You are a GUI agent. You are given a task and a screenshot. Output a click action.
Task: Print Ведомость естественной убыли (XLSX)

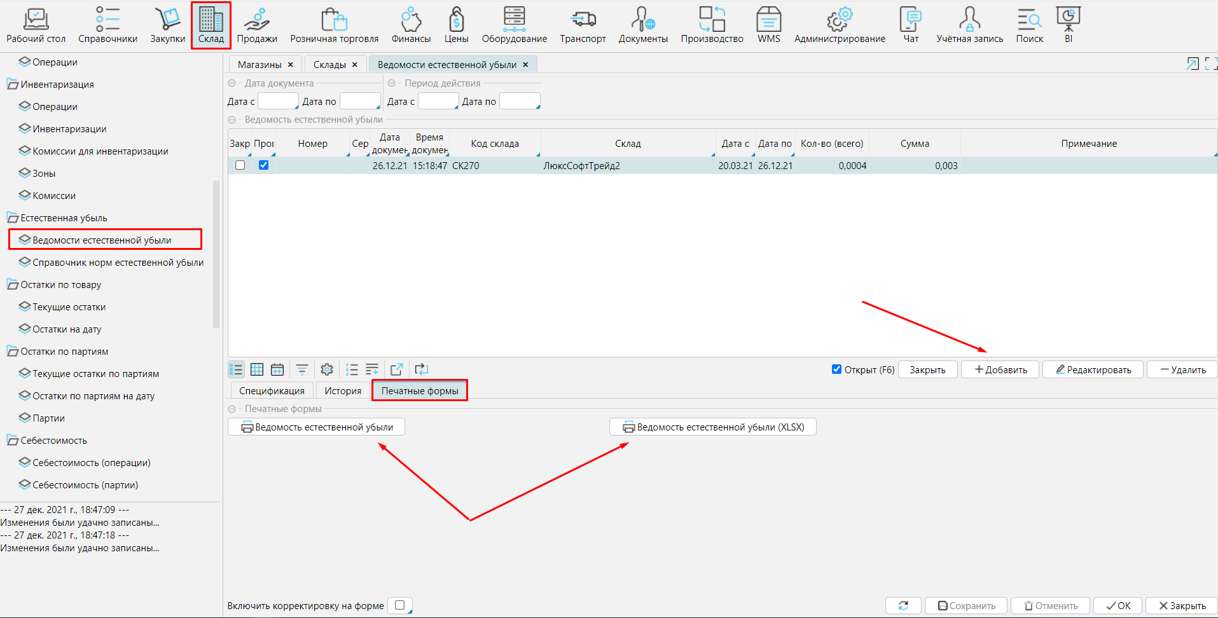click(713, 427)
